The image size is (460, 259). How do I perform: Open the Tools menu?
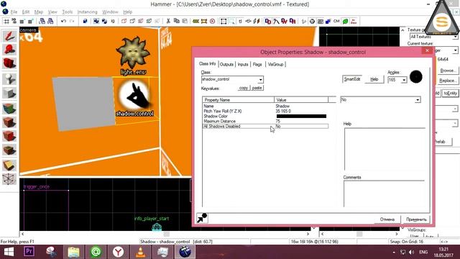(67, 12)
